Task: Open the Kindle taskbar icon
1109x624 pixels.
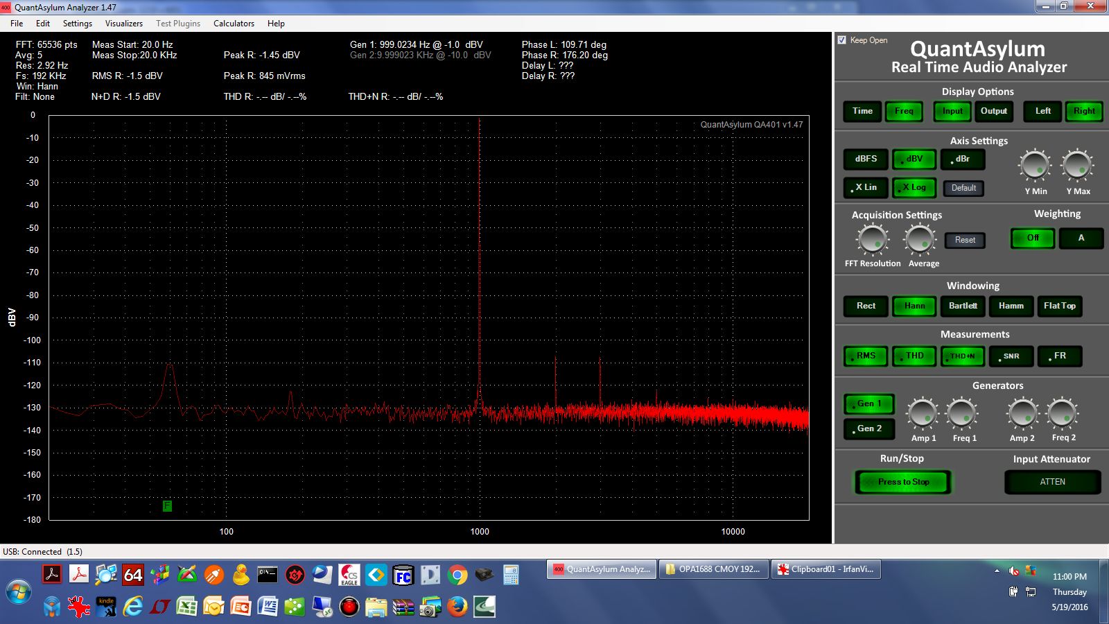Action: coord(106,607)
